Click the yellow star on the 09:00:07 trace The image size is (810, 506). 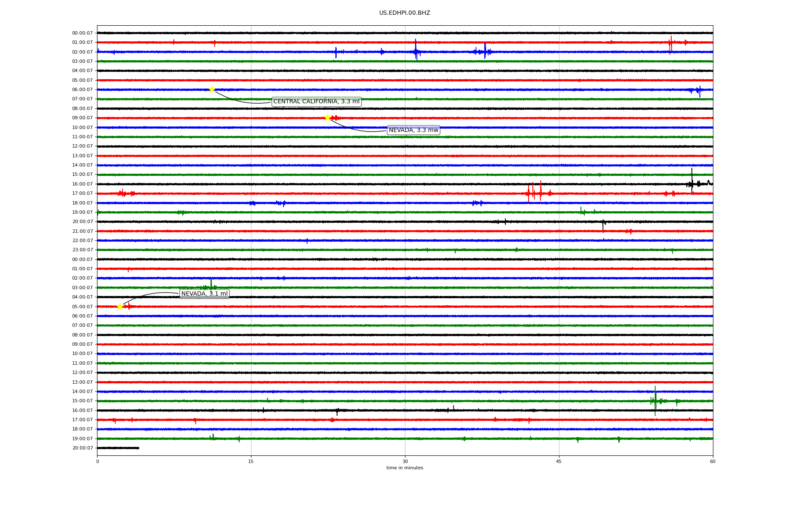pyautogui.click(x=327, y=118)
